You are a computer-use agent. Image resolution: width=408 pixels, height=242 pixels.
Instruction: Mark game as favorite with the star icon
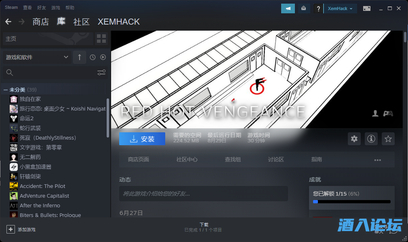[388, 139]
